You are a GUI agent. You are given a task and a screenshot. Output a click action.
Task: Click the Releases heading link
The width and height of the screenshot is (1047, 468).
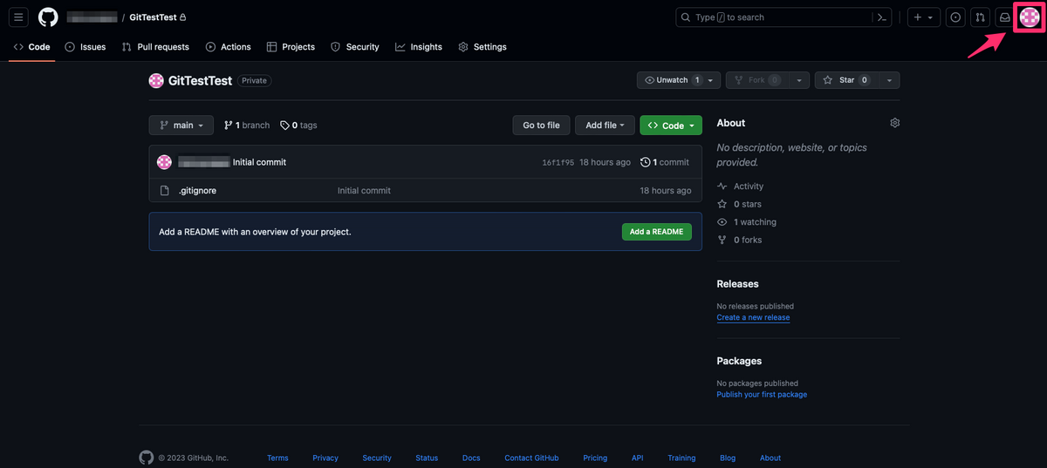(738, 284)
